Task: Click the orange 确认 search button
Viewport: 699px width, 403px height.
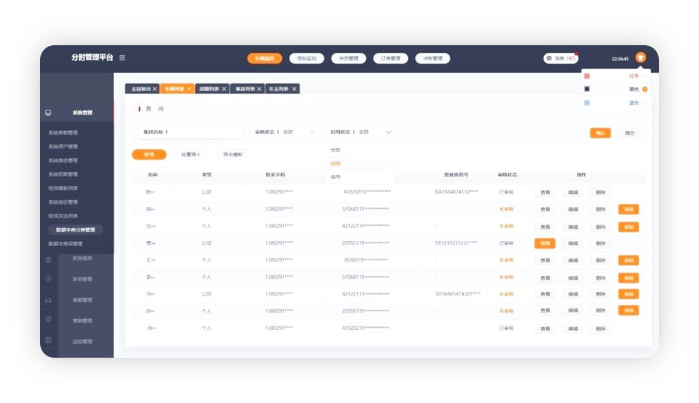Action: tap(601, 133)
